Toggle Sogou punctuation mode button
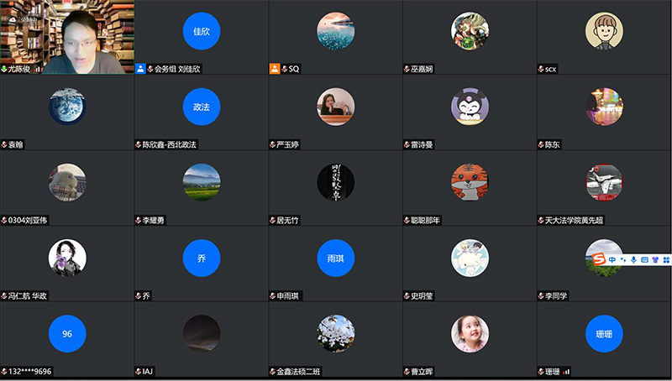Image resolution: width=672 pixels, height=381 pixels. [x=622, y=260]
